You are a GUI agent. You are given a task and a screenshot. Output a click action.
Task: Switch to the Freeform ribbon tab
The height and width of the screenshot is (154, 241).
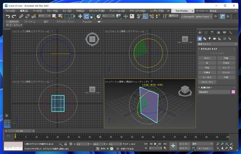30,22
